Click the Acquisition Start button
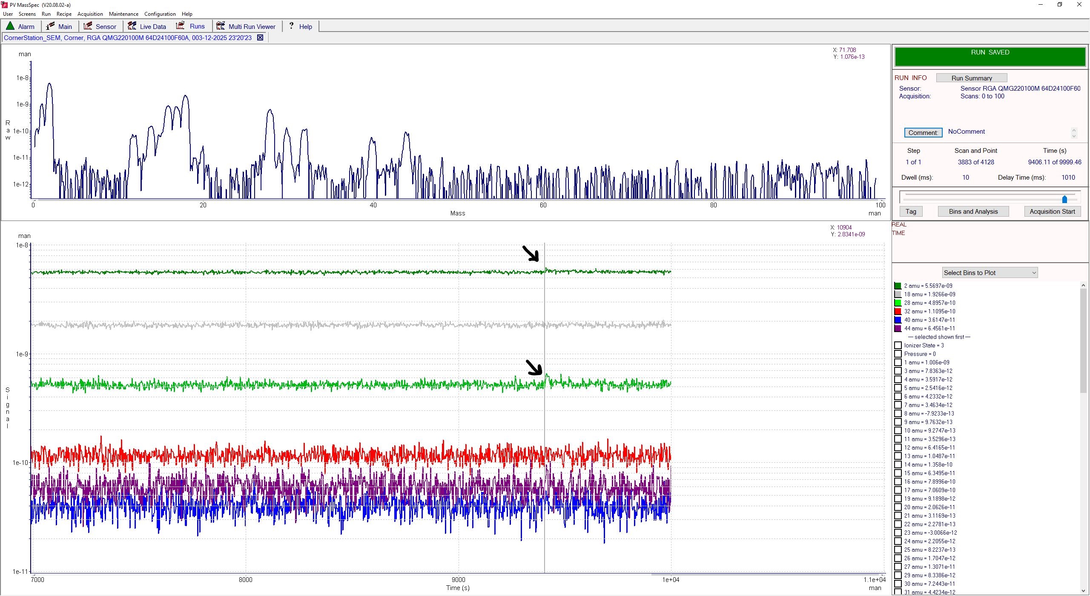Viewport: 1090px width, 596px height. (x=1052, y=211)
